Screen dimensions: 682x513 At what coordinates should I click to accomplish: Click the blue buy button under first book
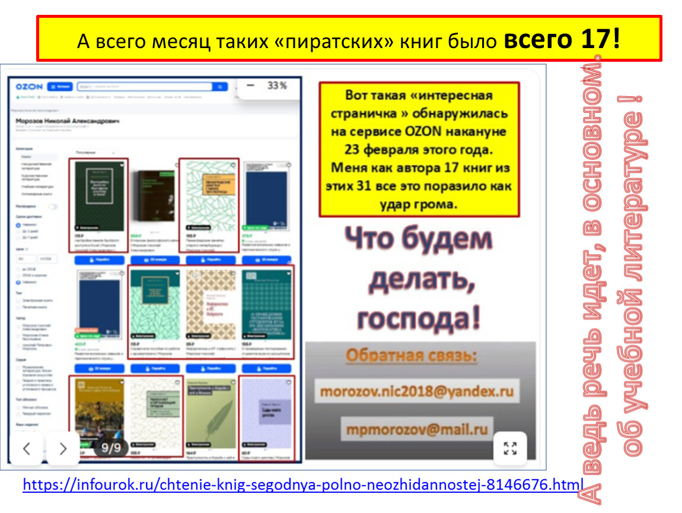coord(98,259)
